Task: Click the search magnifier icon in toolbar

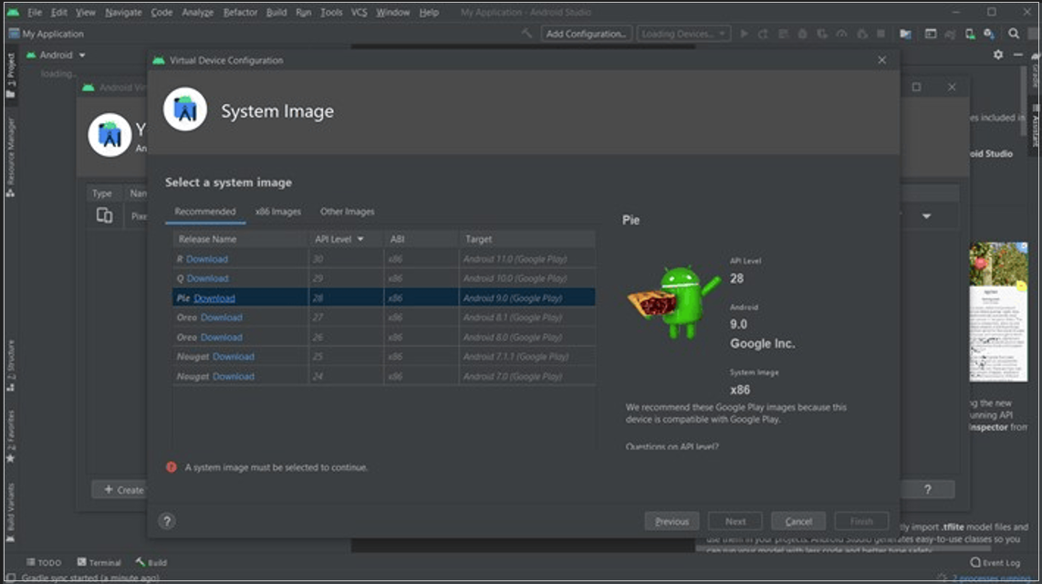Action: 1014,34
